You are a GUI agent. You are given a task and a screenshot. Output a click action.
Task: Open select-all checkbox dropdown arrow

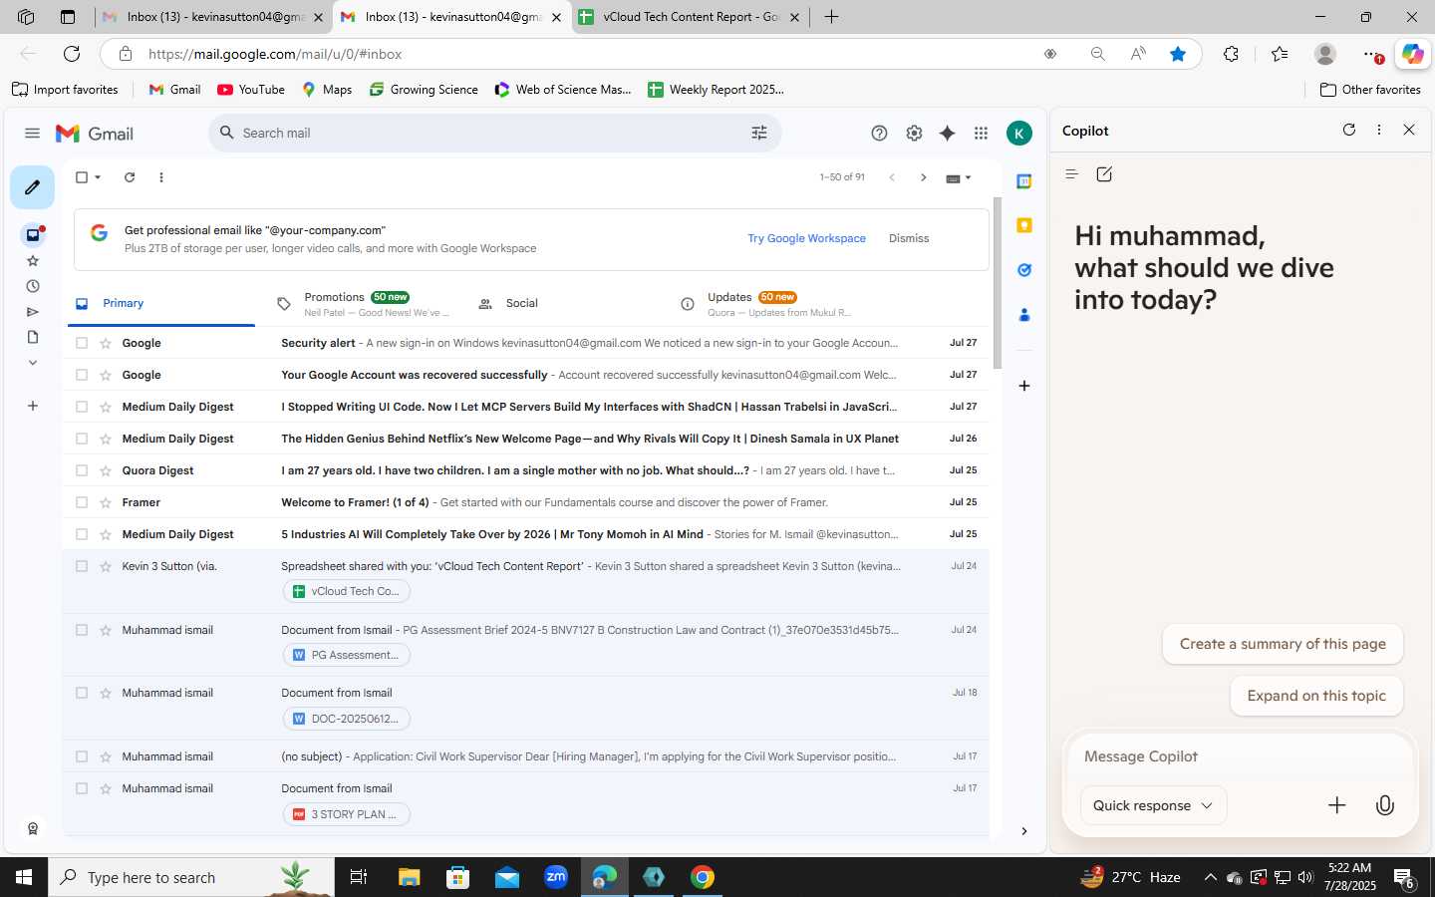click(x=98, y=177)
